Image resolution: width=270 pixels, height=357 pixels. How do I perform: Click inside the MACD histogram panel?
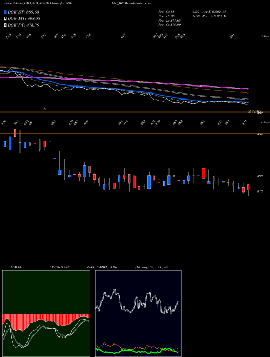coord(46,314)
